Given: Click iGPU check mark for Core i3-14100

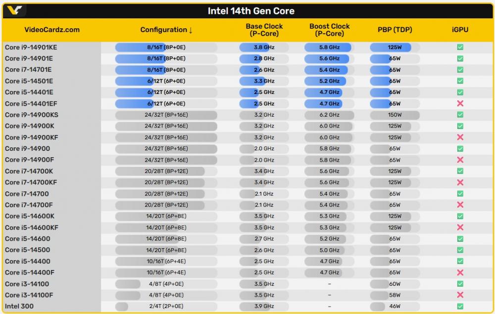Looking at the screenshot, I should click(460, 284).
